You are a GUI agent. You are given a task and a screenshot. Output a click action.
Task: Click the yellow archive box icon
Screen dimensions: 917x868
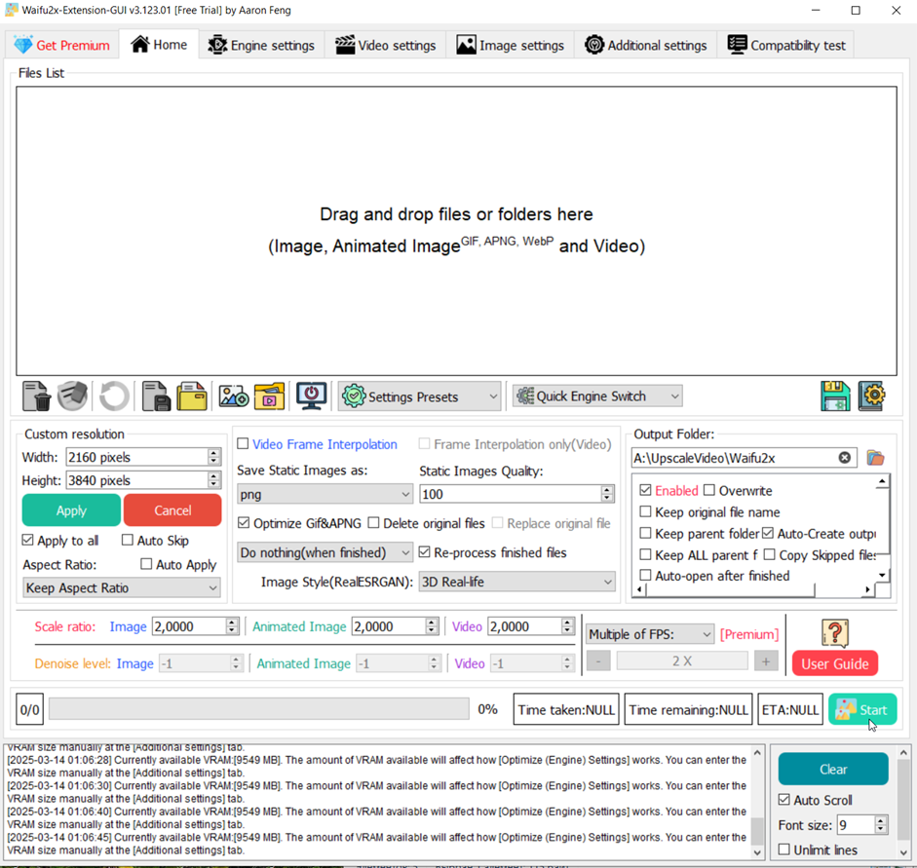click(x=192, y=396)
